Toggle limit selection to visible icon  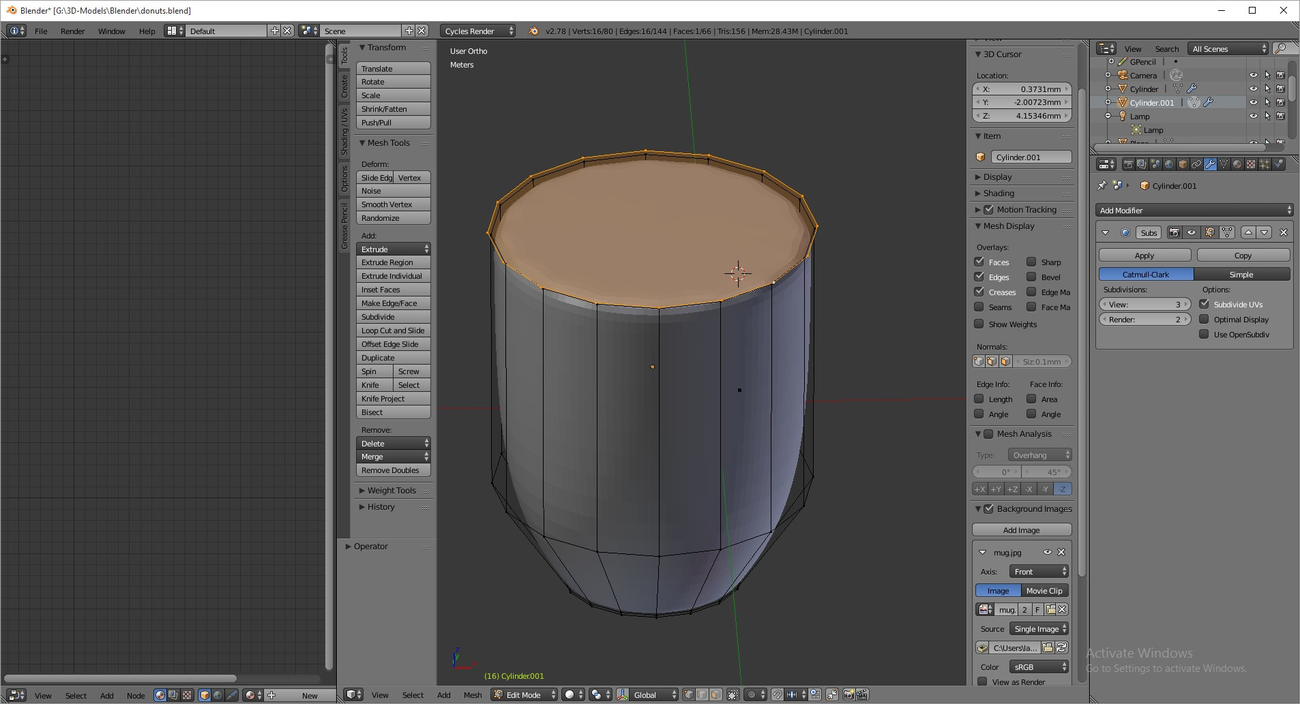(x=733, y=694)
